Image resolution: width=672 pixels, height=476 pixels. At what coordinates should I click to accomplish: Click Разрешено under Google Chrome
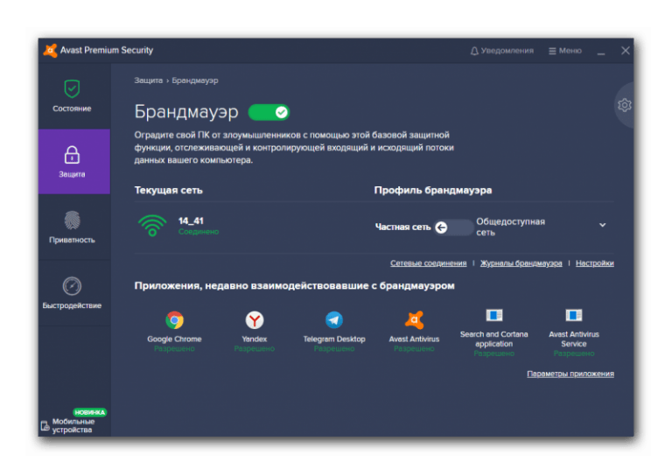point(174,349)
